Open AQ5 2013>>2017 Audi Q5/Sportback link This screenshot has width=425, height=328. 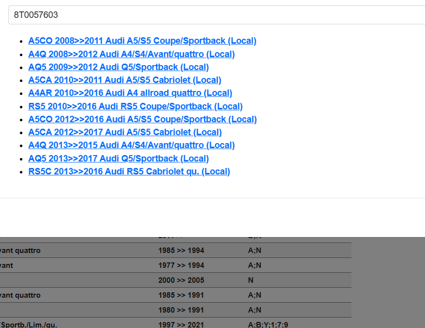[118, 159]
